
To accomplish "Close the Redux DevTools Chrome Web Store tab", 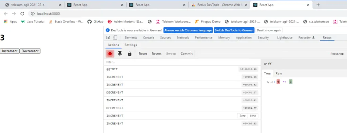I will pos(246,5).
